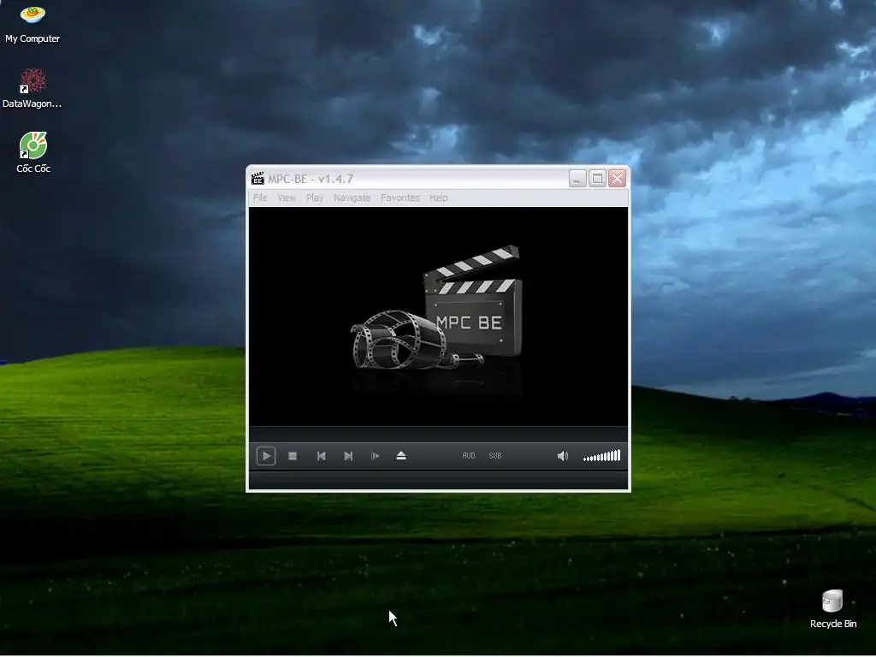Click the status bar below the controls
Screen dimensions: 876x657
click(439, 480)
